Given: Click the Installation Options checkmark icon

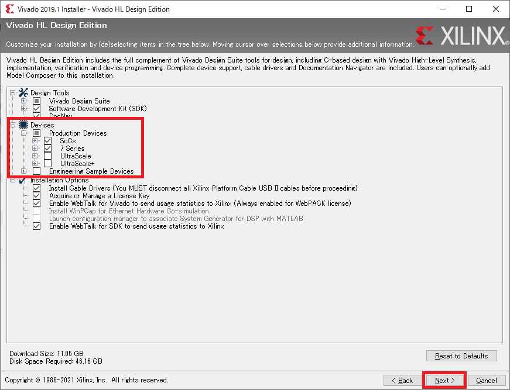Looking at the screenshot, I should pyautogui.click(x=23, y=180).
